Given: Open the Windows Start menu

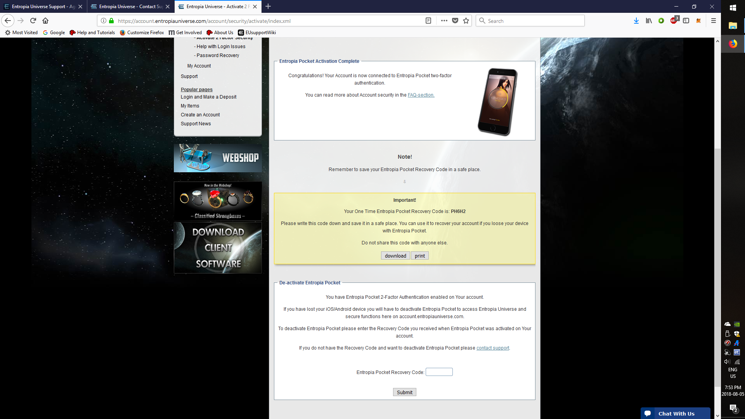Looking at the screenshot, I should (733, 8).
